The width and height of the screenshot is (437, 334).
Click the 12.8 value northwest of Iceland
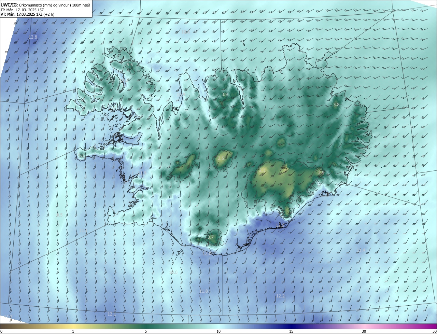click(33, 37)
